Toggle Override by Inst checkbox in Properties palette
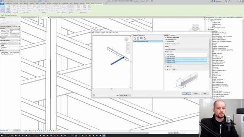 (x=11, y=32)
